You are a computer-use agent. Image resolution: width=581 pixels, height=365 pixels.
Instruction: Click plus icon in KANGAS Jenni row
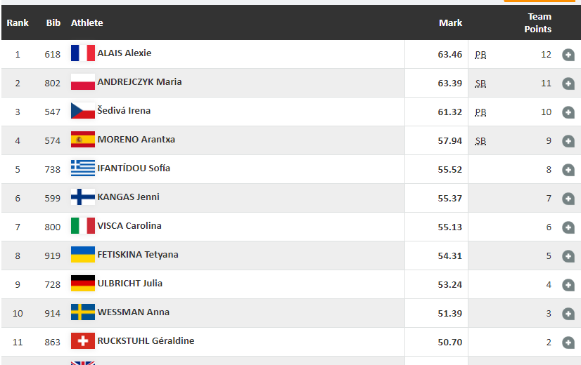click(568, 199)
